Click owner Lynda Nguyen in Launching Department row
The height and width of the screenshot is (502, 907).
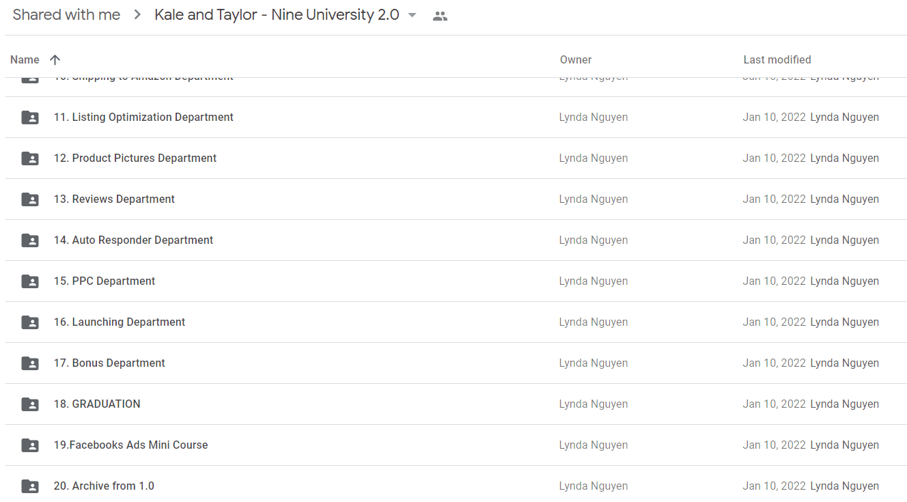coord(594,322)
